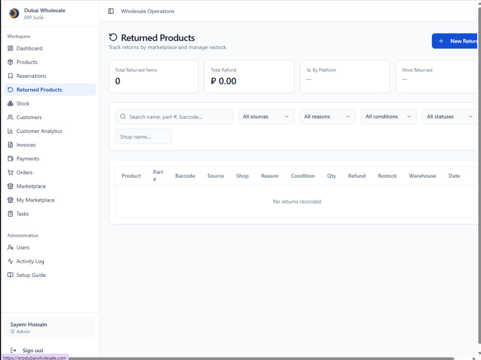Screen dimensions: 481x360
Task: Click the Refund column header
Action: tap(357, 176)
